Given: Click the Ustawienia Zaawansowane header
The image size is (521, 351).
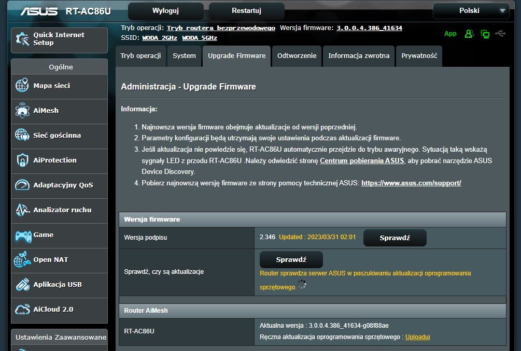Looking at the screenshot, I should point(61,337).
